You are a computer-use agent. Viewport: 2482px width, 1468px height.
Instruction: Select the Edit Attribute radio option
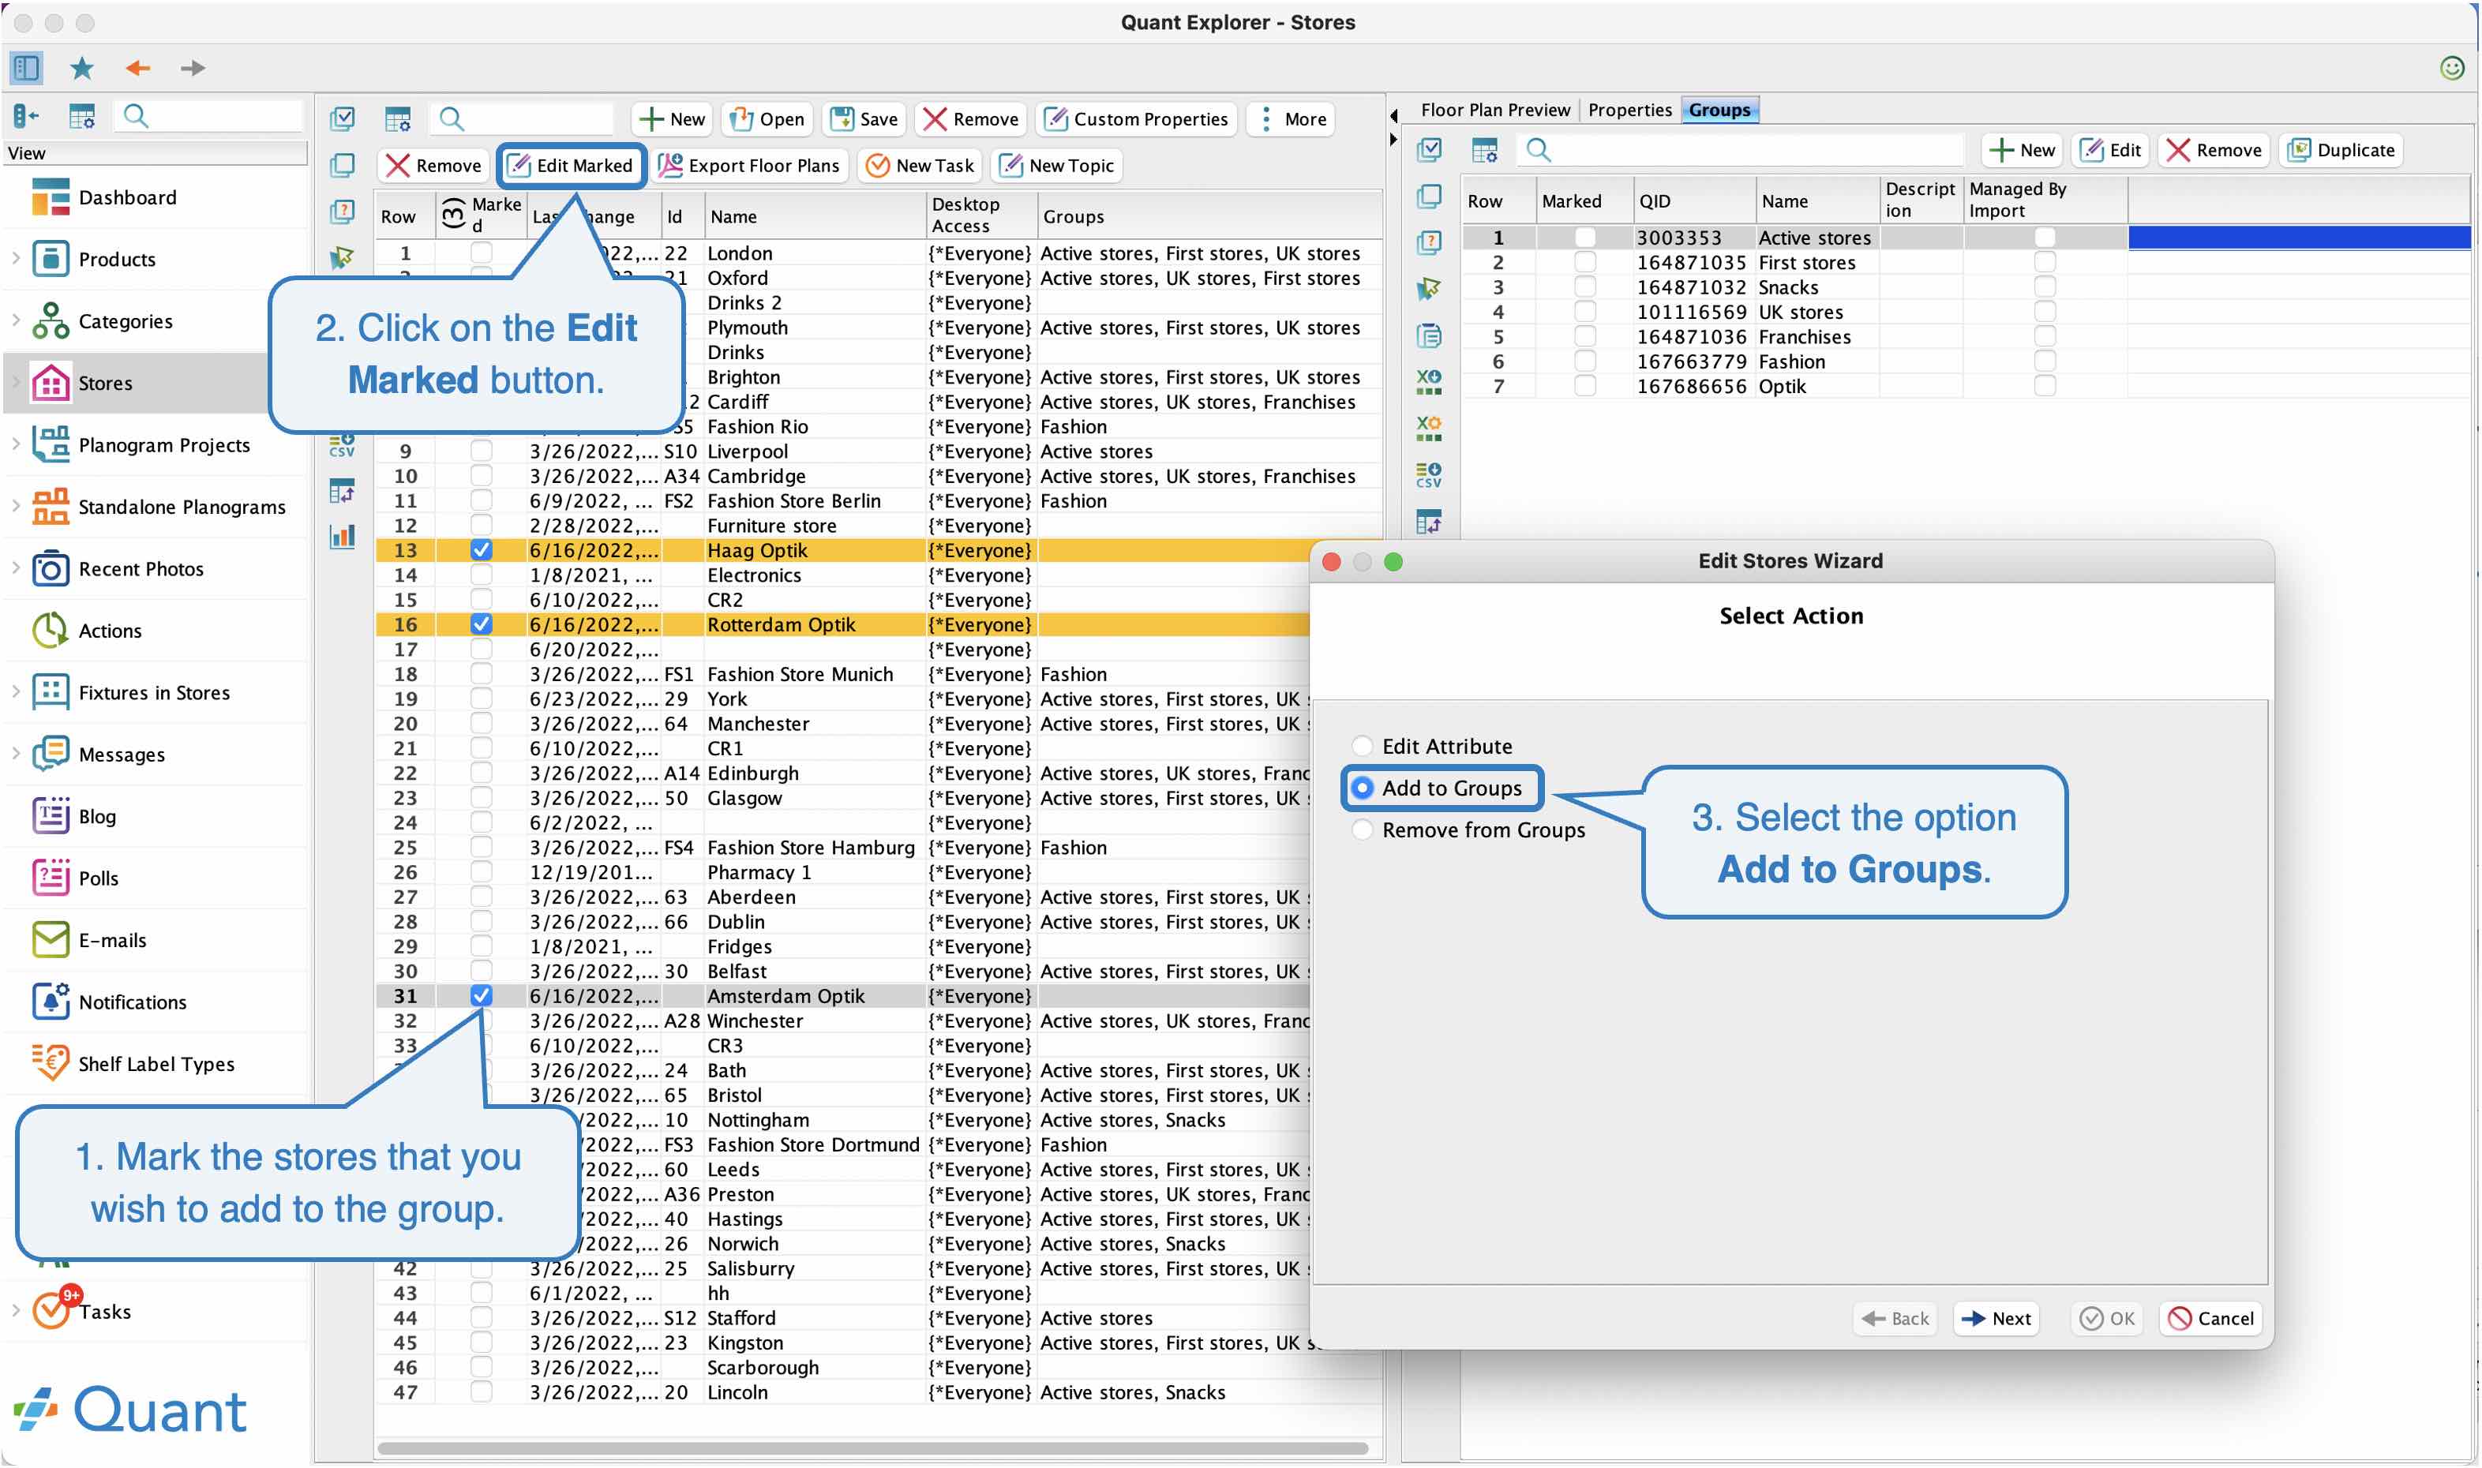[x=1363, y=746]
